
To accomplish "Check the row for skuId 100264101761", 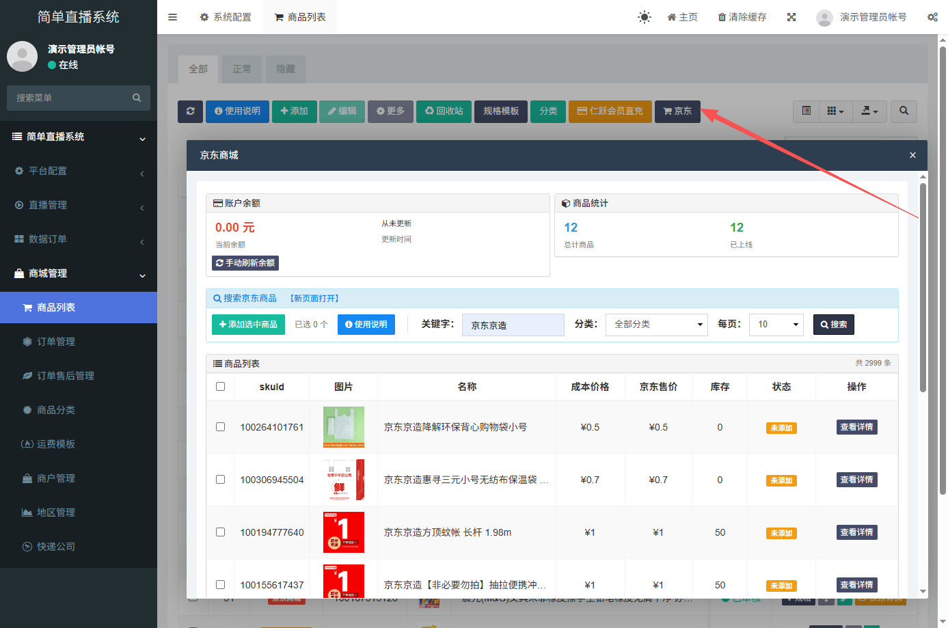I will click(220, 426).
